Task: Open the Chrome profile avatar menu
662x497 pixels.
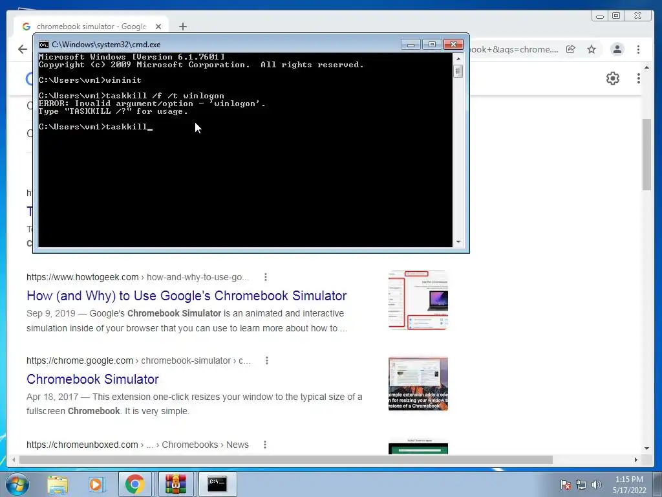Action: [617, 49]
